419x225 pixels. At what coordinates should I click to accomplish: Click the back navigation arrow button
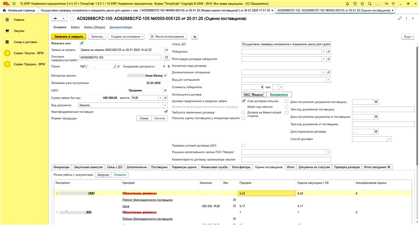tap(55, 18)
